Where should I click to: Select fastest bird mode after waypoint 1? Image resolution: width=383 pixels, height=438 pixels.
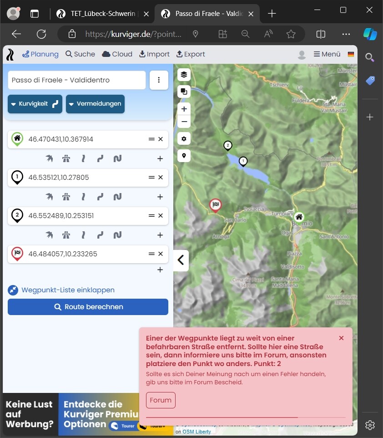(x=50, y=197)
